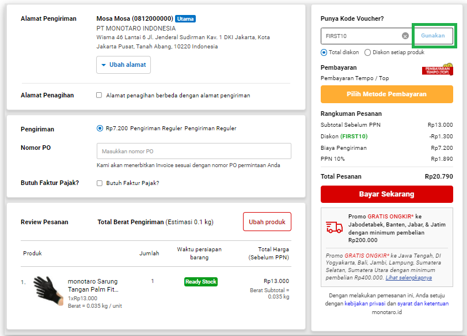
Task: Open the 'syarat dan ketentuan' link
Action: click(x=422, y=304)
